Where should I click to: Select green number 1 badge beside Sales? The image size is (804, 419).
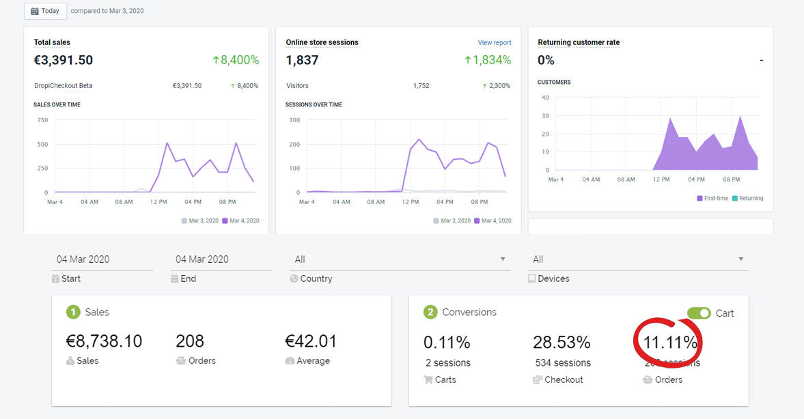[x=73, y=312]
